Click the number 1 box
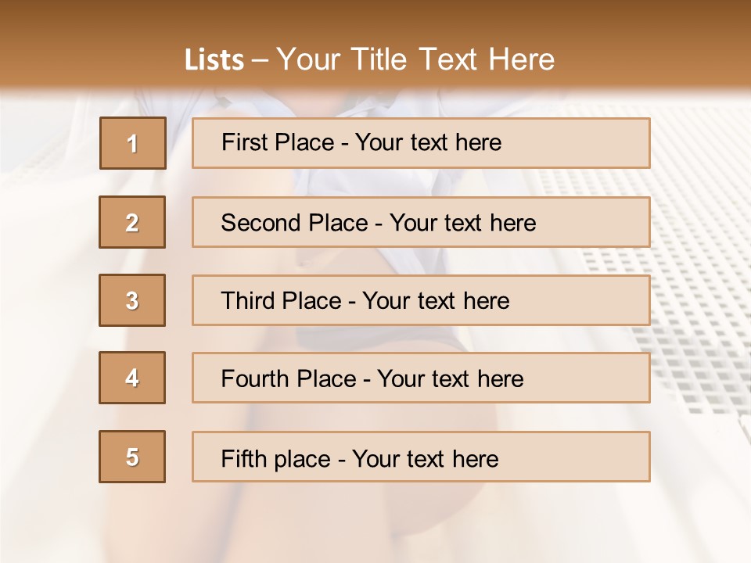 coord(133,143)
